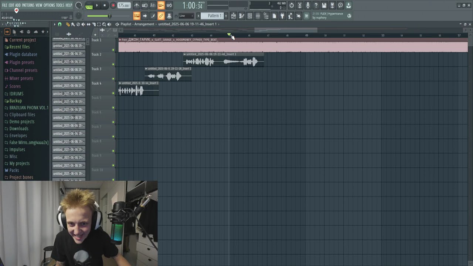Open the Playlist options menu arrow
The image size is (473, 266).
55,24
